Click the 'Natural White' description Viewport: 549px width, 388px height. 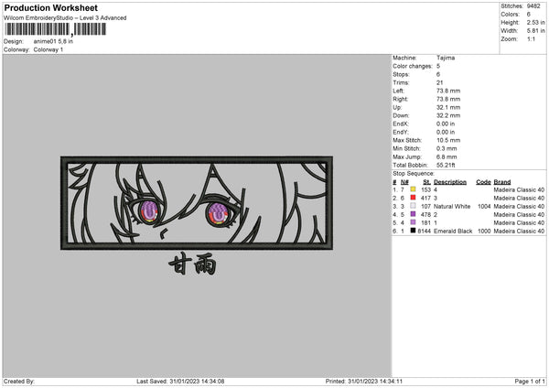click(452, 206)
